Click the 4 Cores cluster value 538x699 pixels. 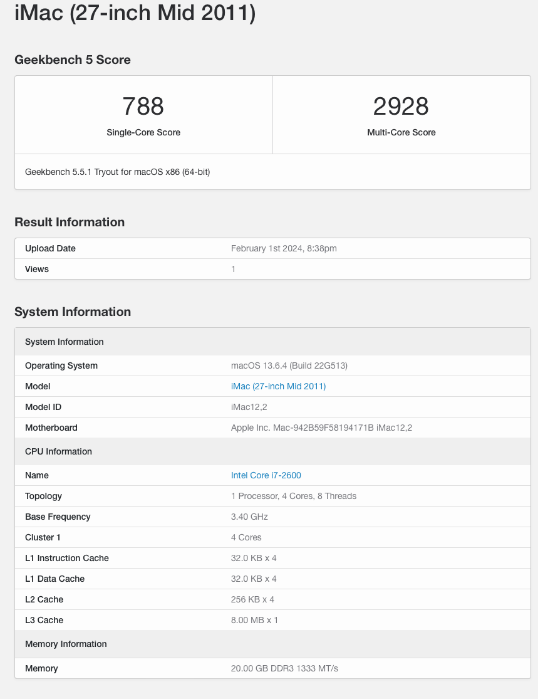pos(246,538)
